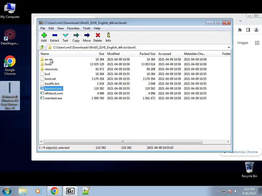Select the bcd file icon
Screen dimensions: 262x196
pyautogui.click(x=42, y=74)
